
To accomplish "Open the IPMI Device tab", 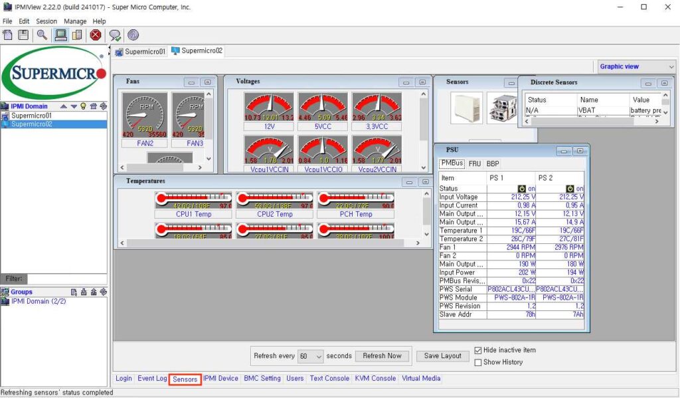I will (x=220, y=379).
